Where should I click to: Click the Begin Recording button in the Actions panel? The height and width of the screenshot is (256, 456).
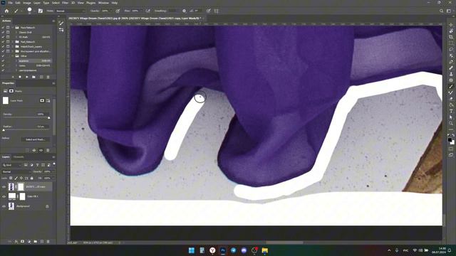[20, 77]
